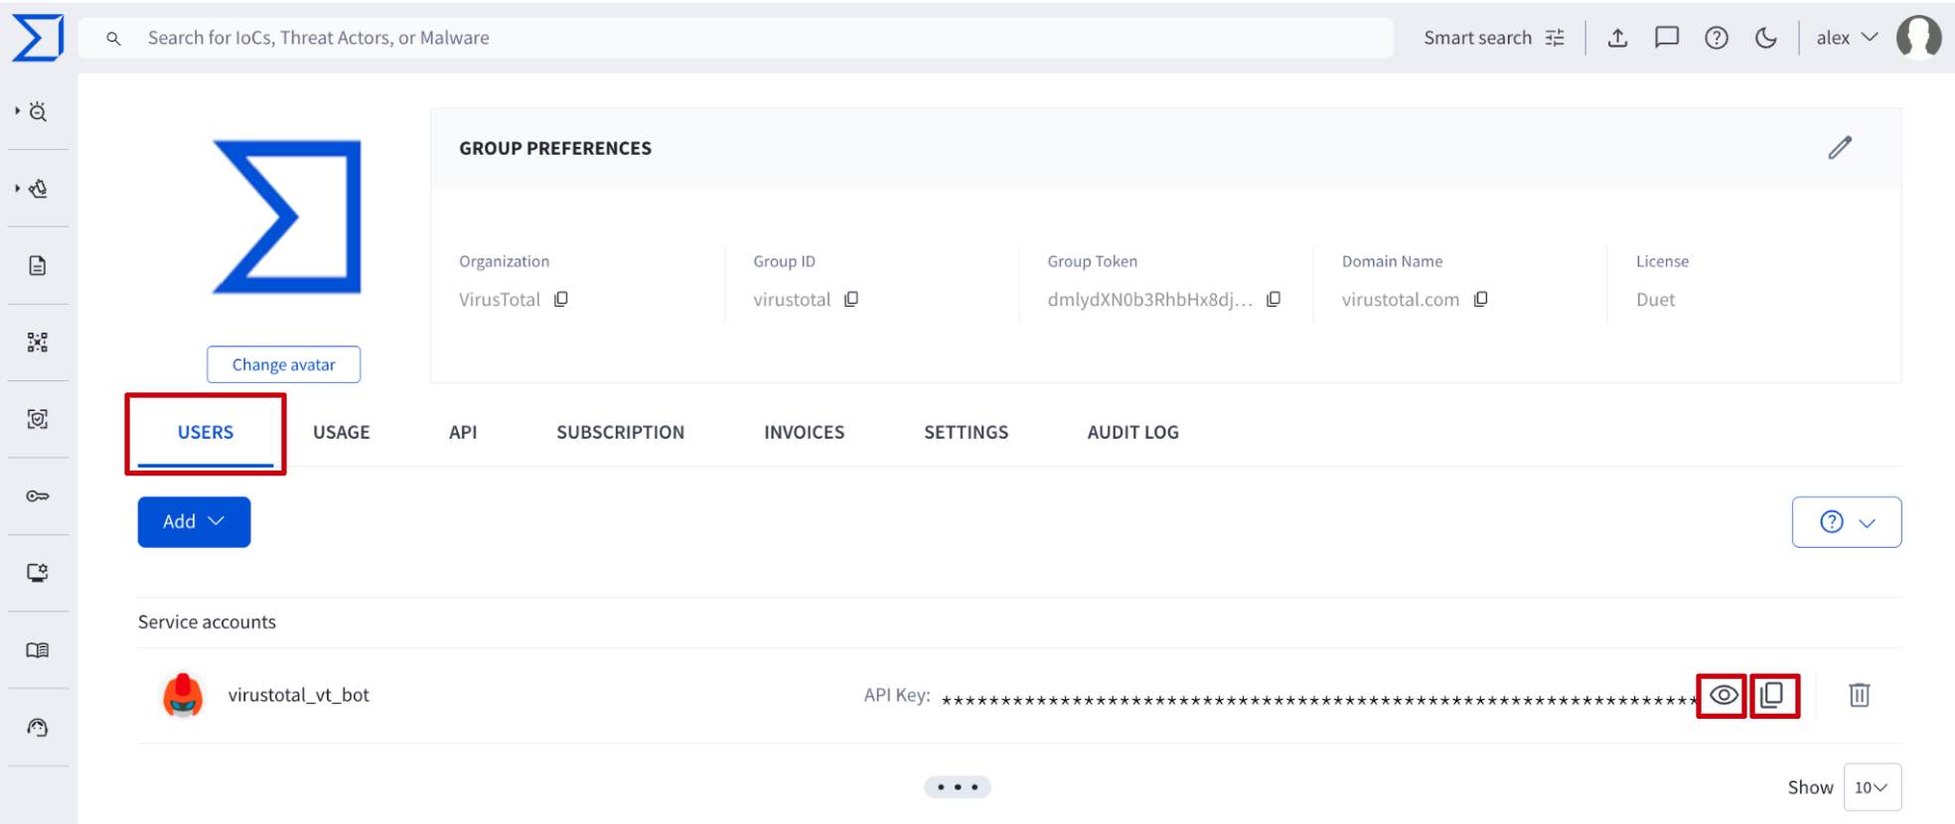Copy the virustotal_vt_bot API key

point(1773,695)
